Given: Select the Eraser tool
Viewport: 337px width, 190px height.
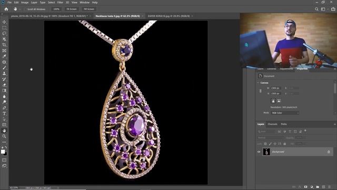Looking at the screenshot, I should [4, 85].
